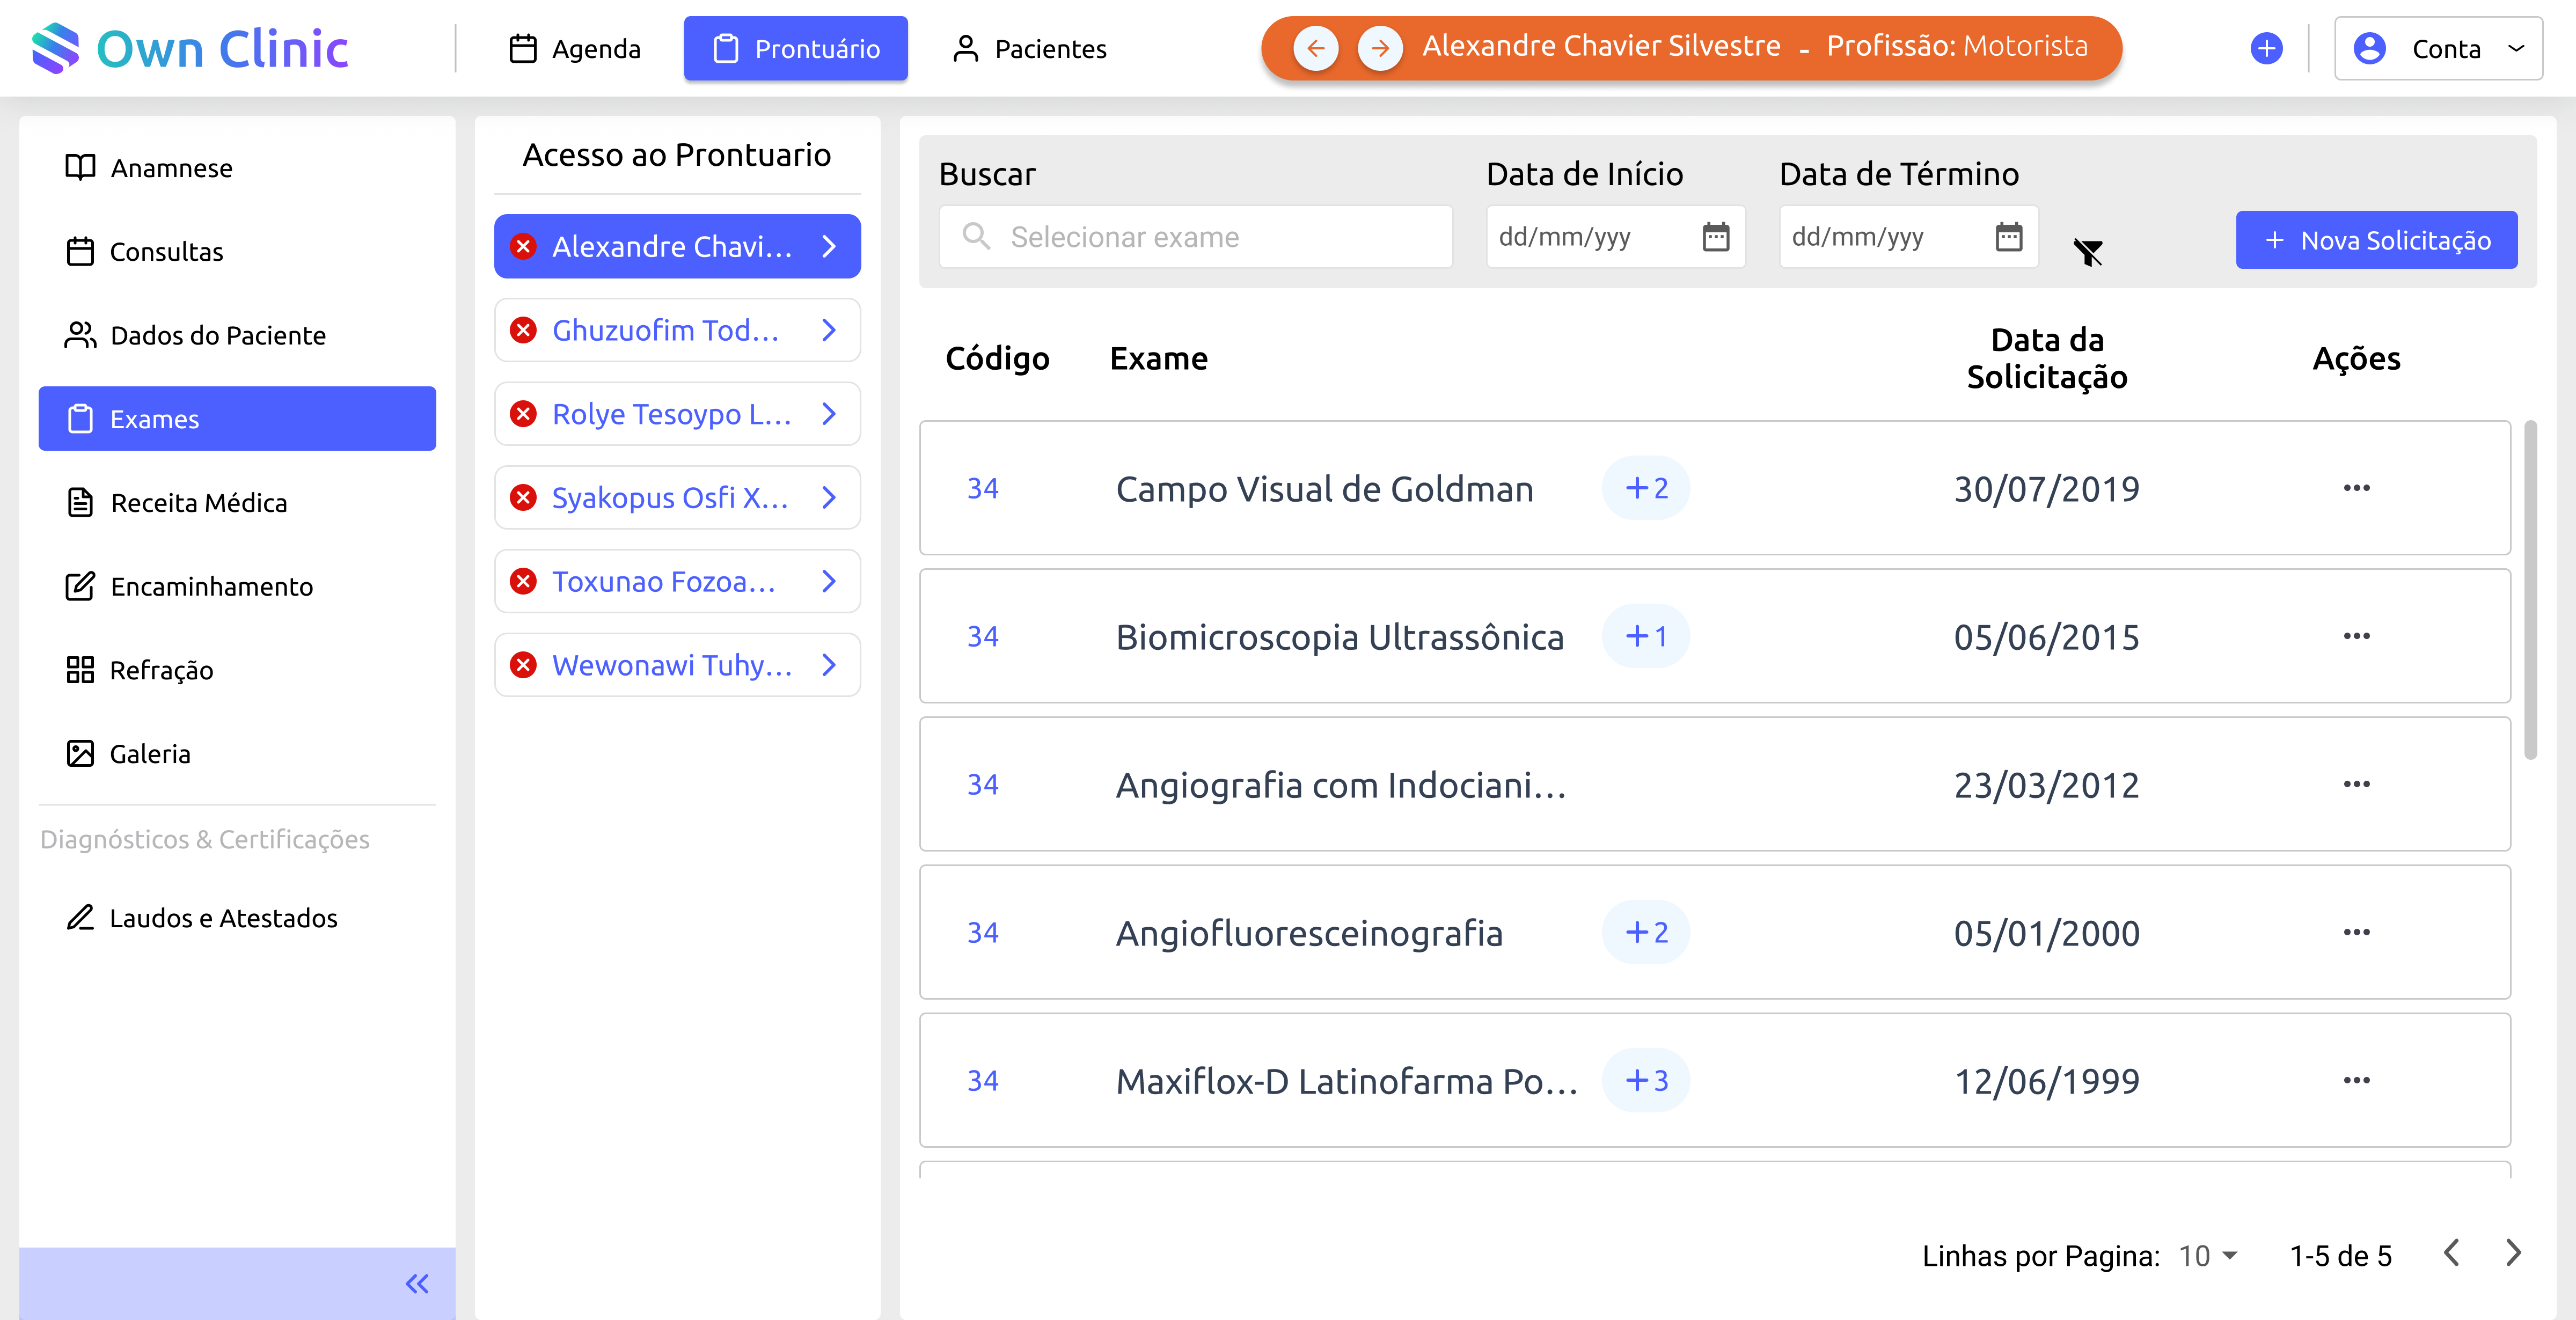
Task: Expand +3 badge on Maxiflox-D row
Action: click(x=1646, y=1080)
